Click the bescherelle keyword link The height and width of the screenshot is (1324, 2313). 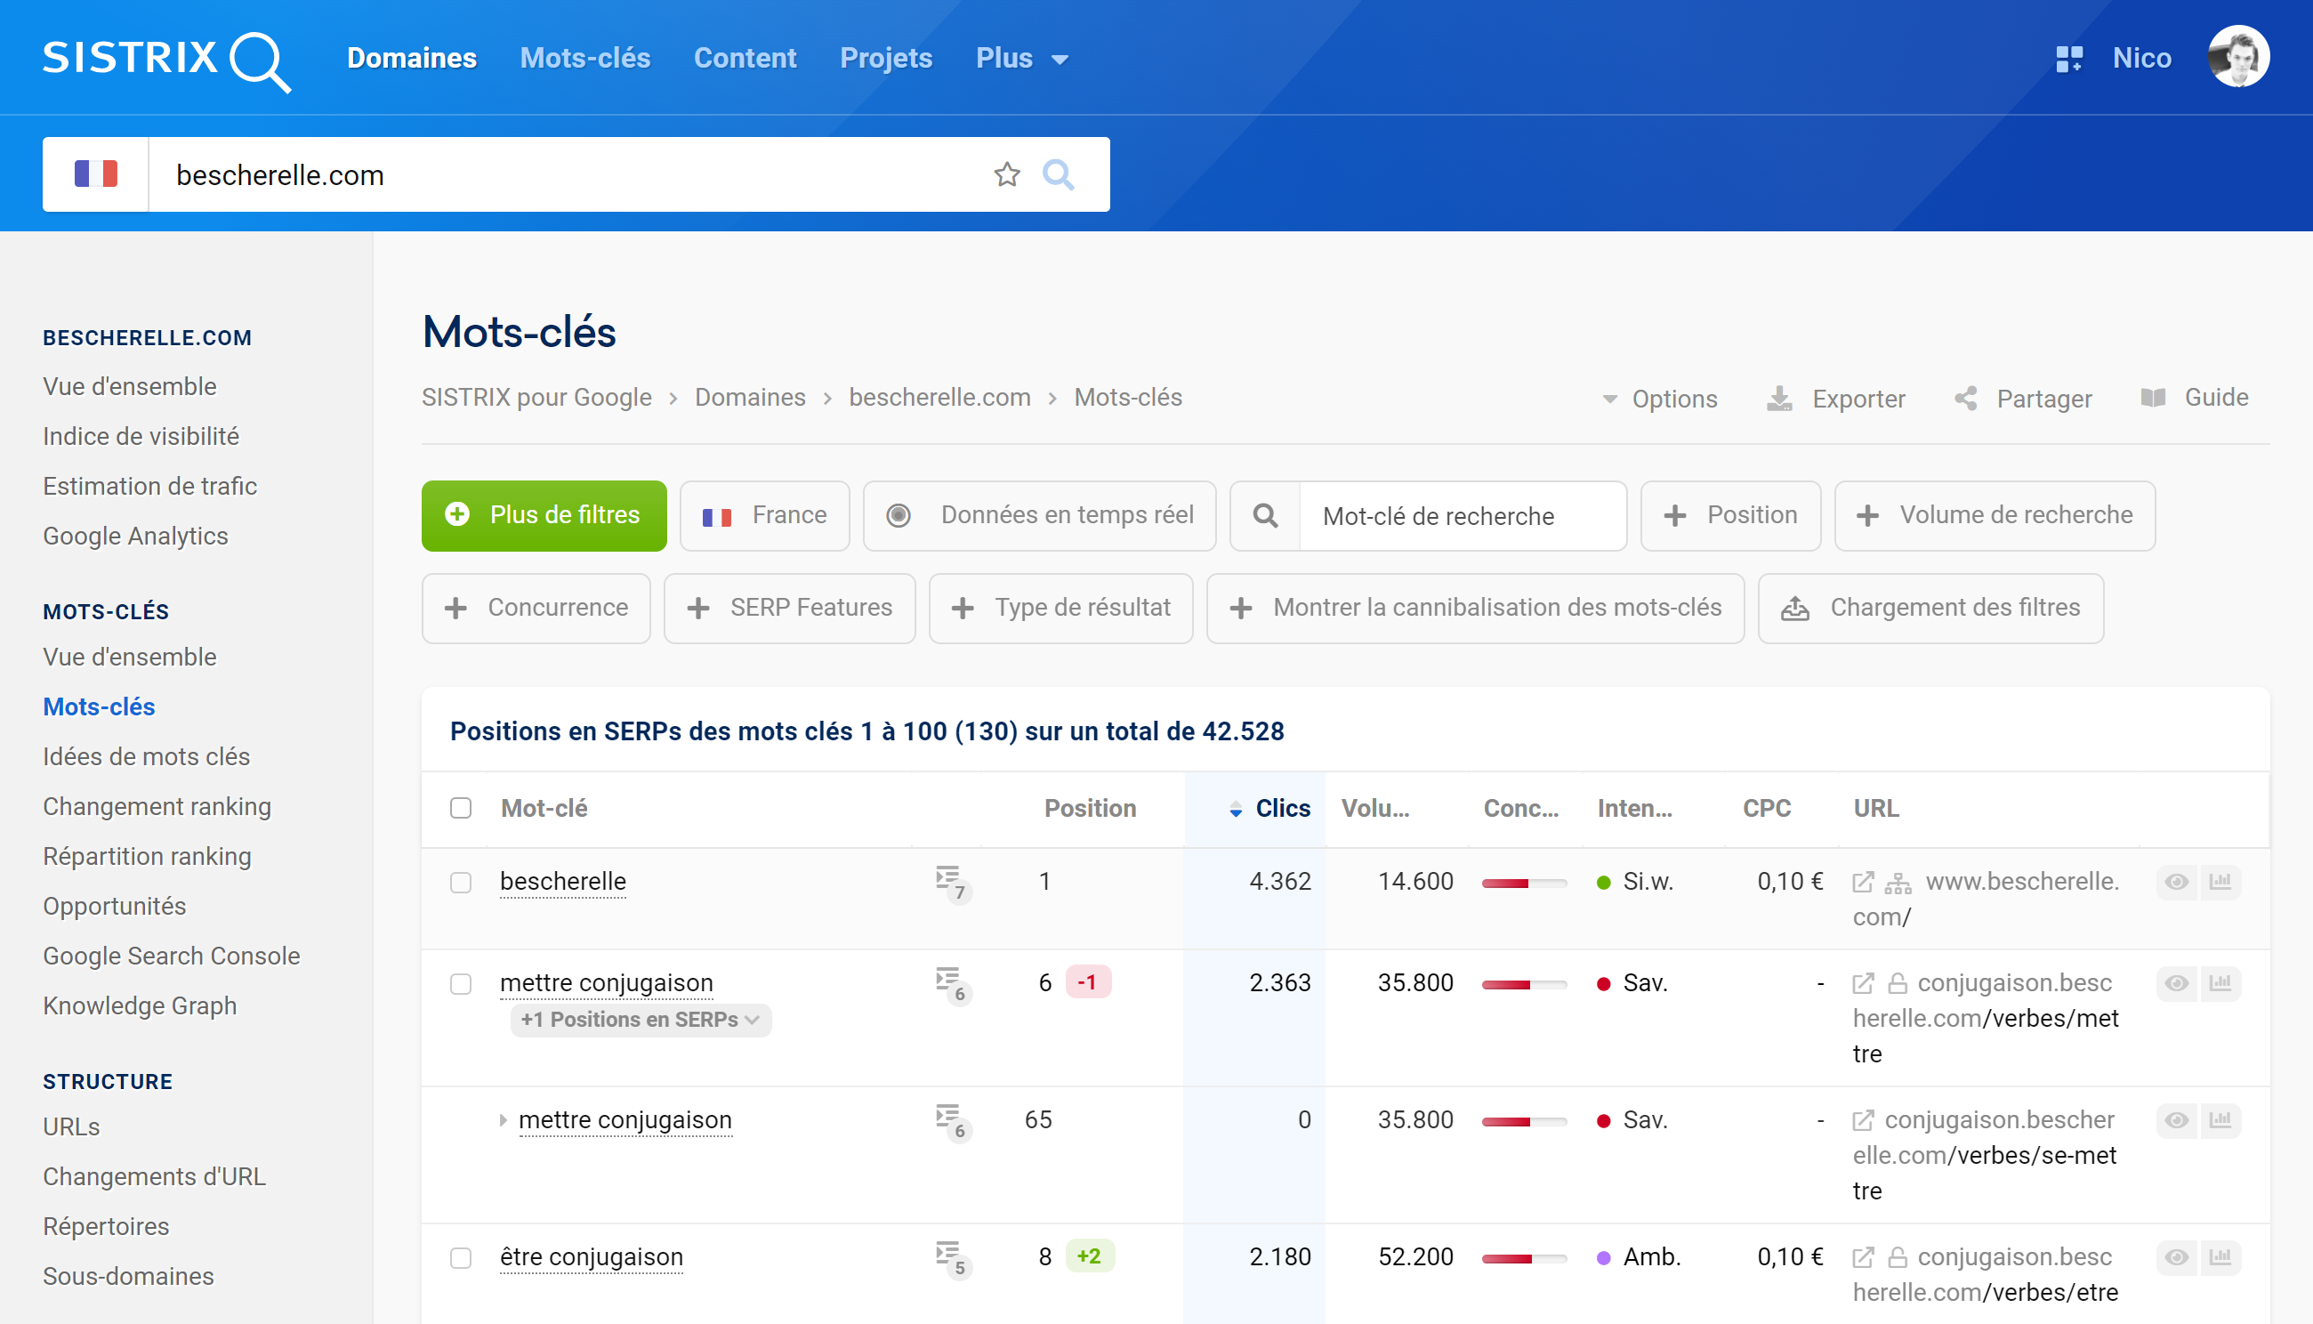click(563, 882)
